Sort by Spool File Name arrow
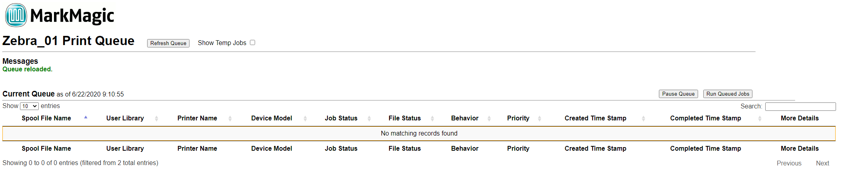 86,118
